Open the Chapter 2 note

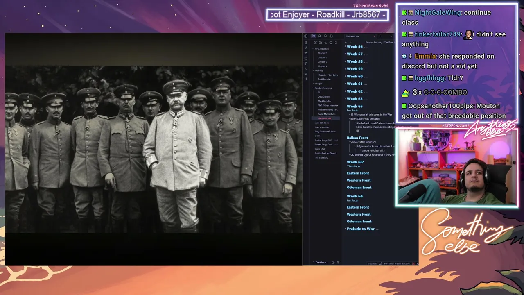pos(323,57)
